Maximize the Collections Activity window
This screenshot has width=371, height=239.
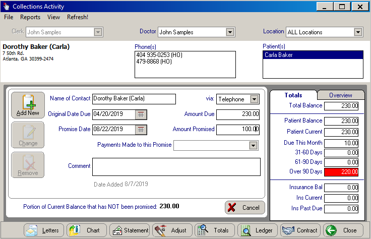pyautogui.click(x=342, y=7)
